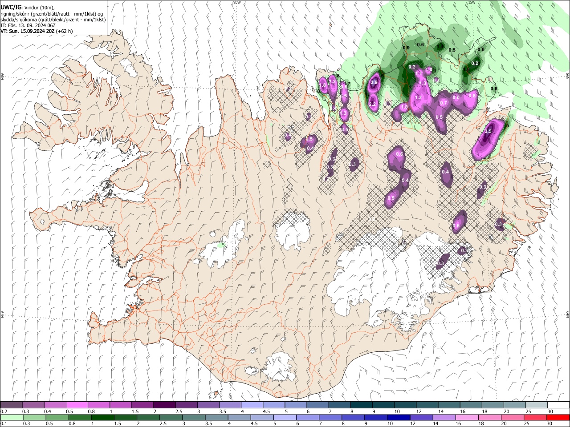This screenshot has width=570, height=427.
Task: Click the 'slydda/snjókoma' legend description line
Action: pyautogui.click(x=53, y=20)
